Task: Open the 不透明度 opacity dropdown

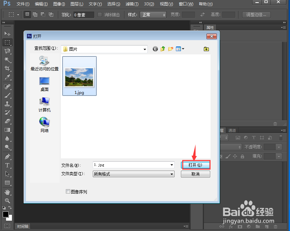Action: pos(279,147)
